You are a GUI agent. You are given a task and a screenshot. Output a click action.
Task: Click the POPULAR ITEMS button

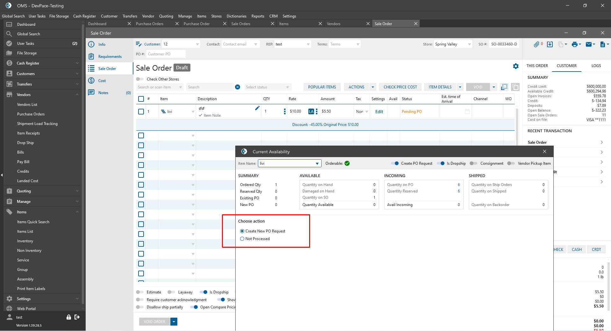pos(322,87)
